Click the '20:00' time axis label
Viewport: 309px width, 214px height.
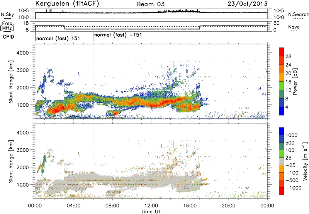(228, 206)
